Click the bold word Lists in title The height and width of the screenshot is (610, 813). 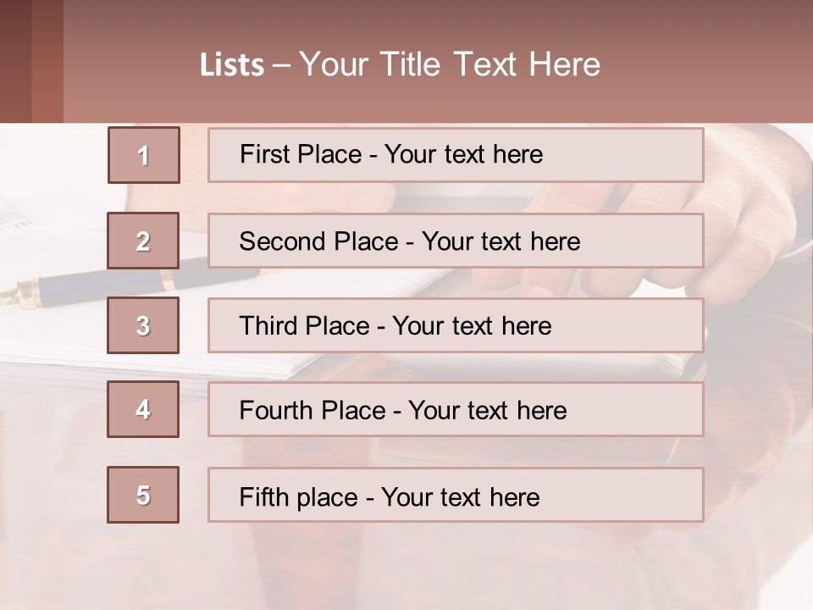(231, 65)
